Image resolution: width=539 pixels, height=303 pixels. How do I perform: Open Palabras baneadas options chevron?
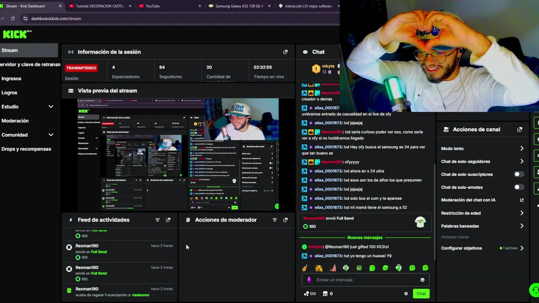[x=522, y=226]
